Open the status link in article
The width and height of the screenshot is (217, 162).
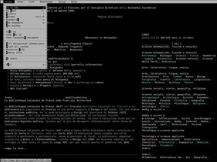135,109
